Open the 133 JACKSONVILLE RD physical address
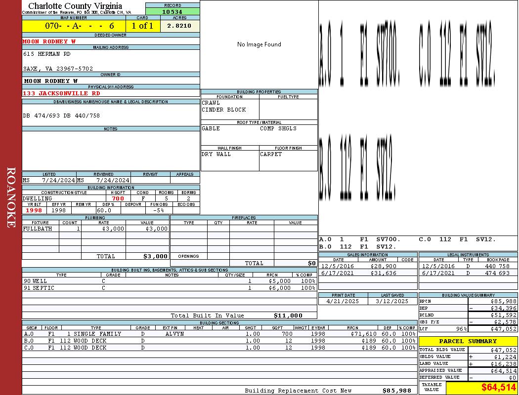The width and height of the screenshot is (519, 395). [x=61, y=93]
